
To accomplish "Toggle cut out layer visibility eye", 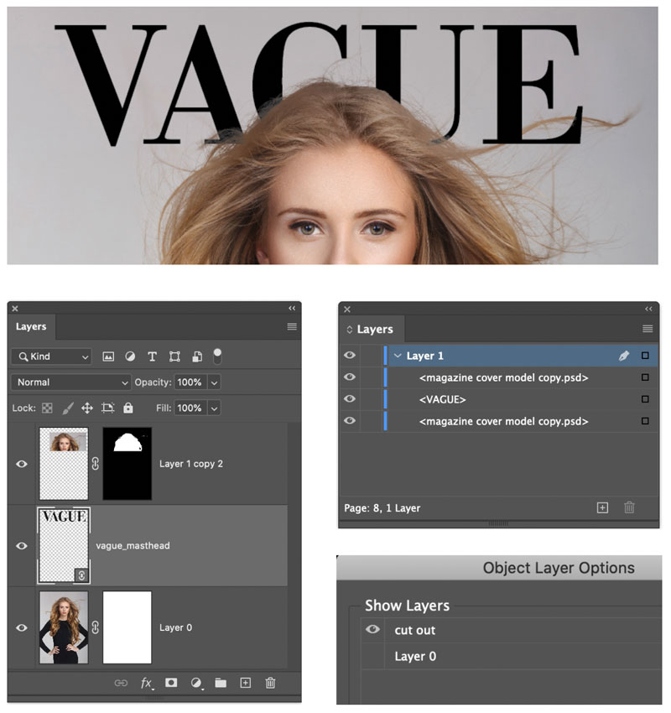I will pos(372,629).
